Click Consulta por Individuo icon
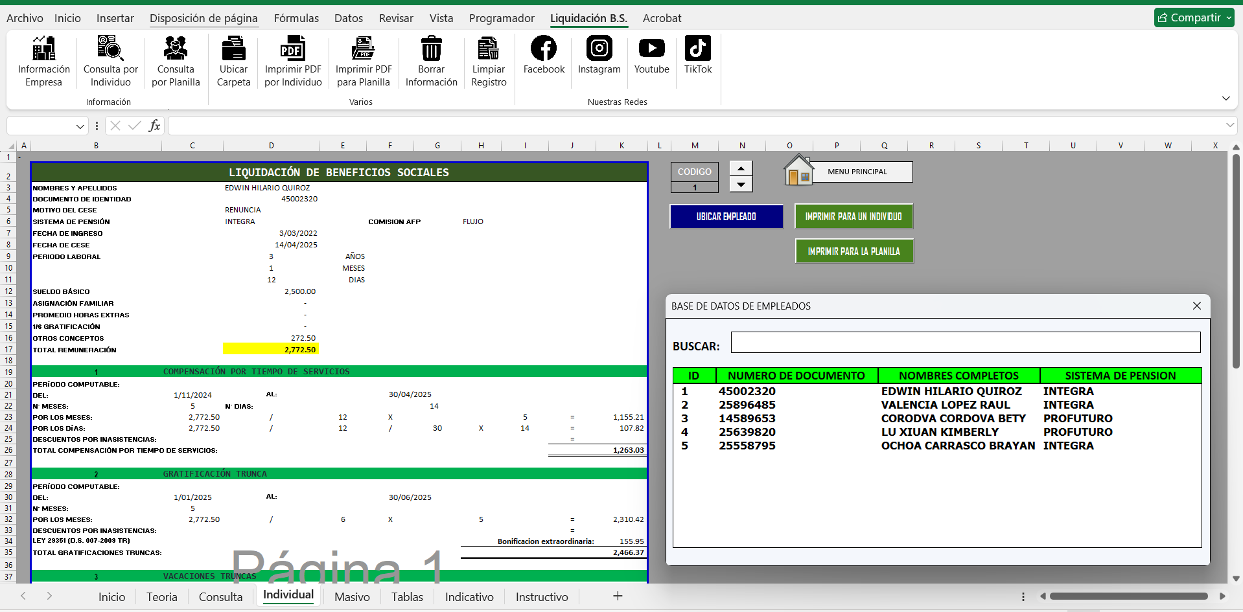Screen dimensions: 1243x612 pyautogui.click(x=110, y=49)
